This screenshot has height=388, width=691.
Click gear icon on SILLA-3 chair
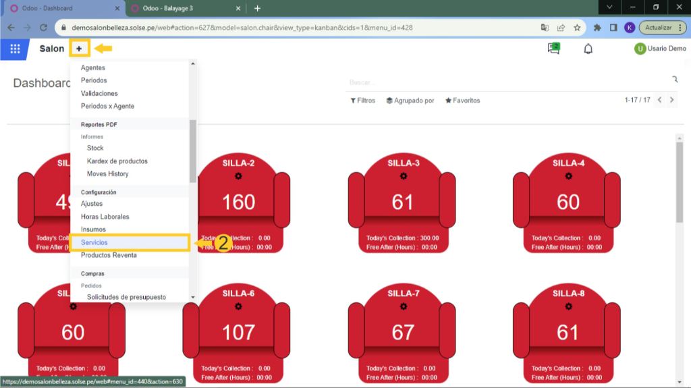[404, 176]
